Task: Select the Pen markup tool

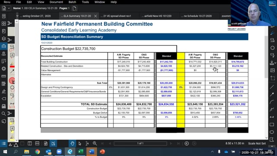Action: coord(272,33)
